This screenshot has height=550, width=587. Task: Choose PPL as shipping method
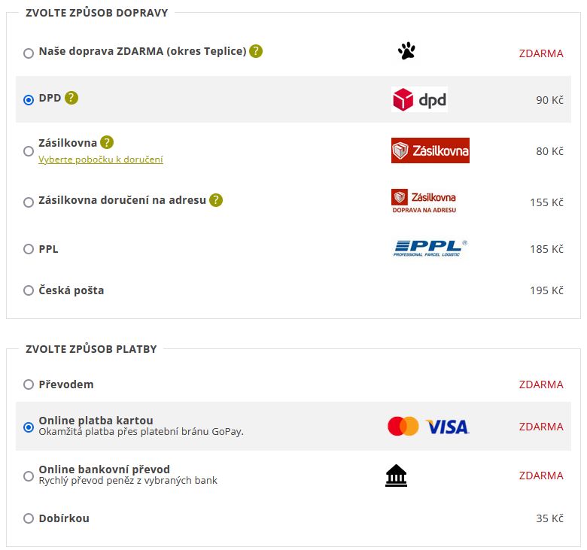29,249
